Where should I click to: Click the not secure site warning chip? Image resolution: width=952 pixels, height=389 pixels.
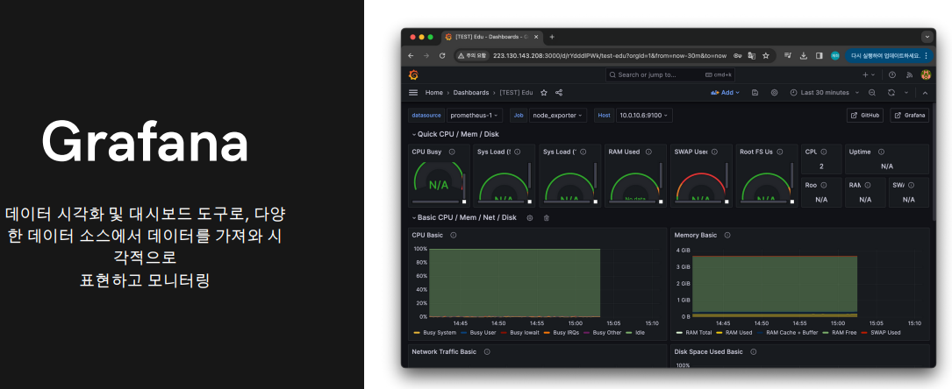pyautogui.click(x=472, y=56)
